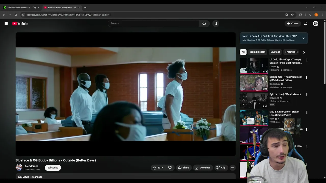Go forward in browser history
The height and width of the screenshot is (183, 326).
(10, 15)
